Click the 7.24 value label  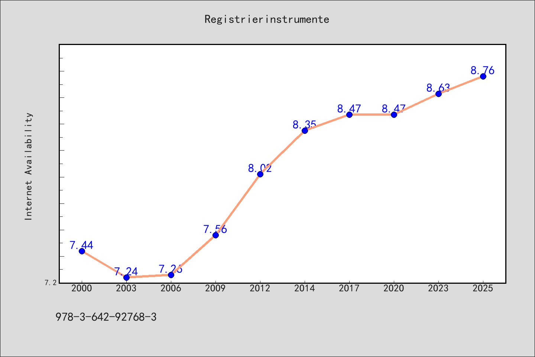pos(126,271)
